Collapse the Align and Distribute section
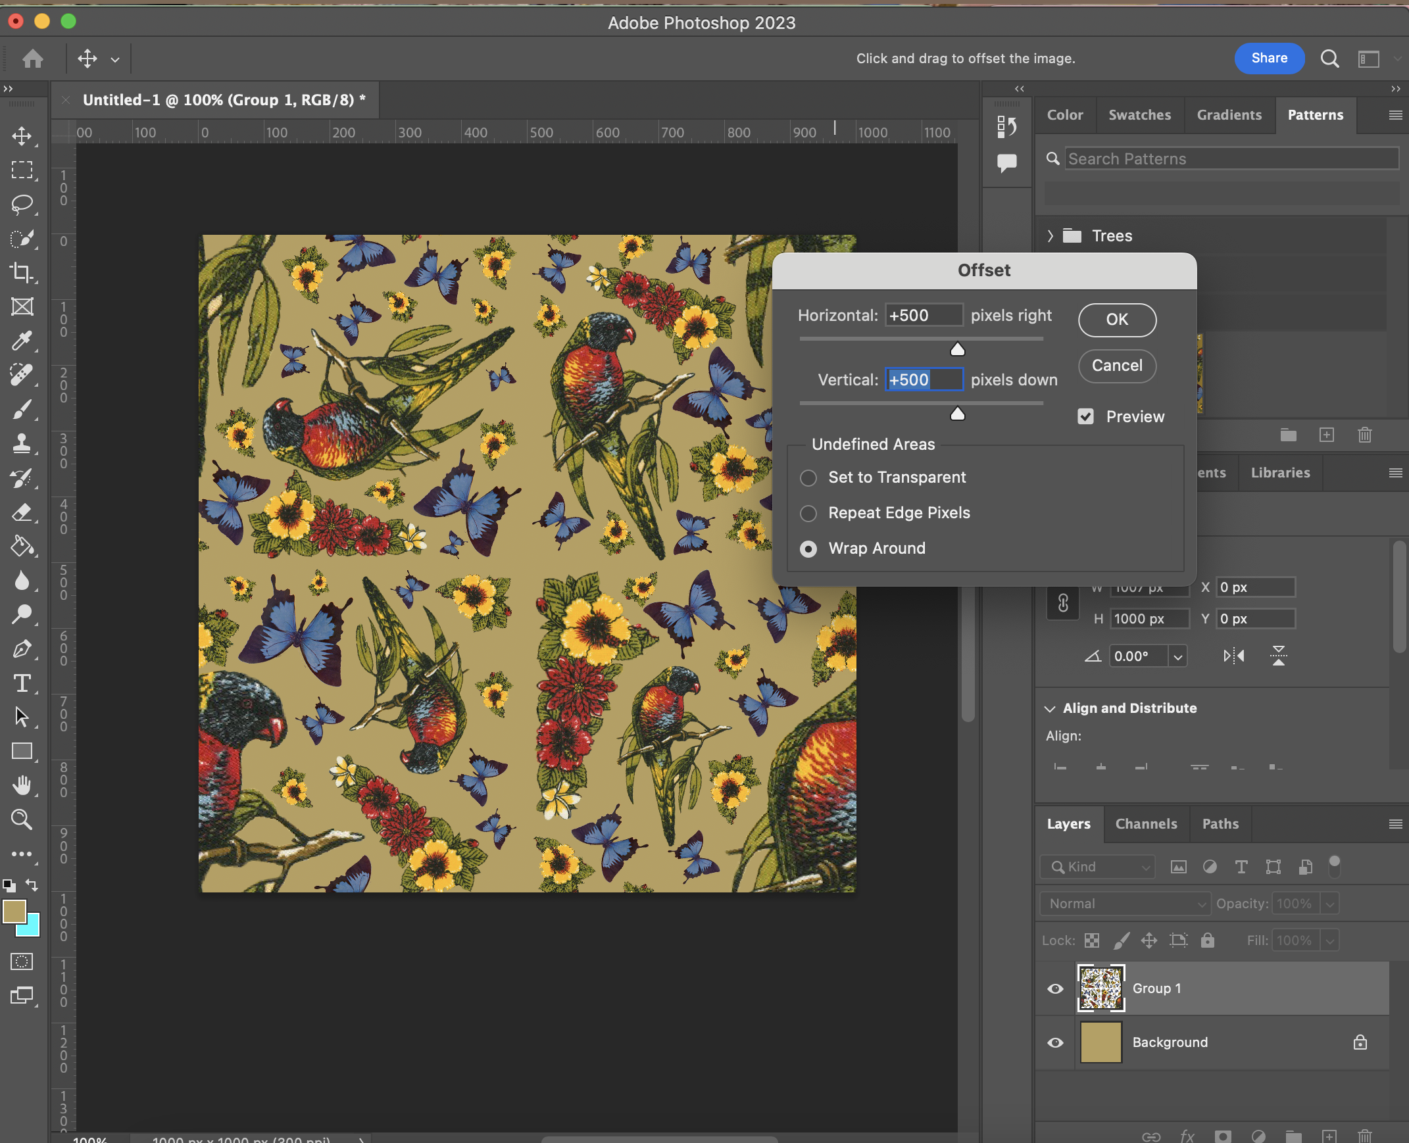This screenshot has height=1143, width=1409. coord(1049,709)
